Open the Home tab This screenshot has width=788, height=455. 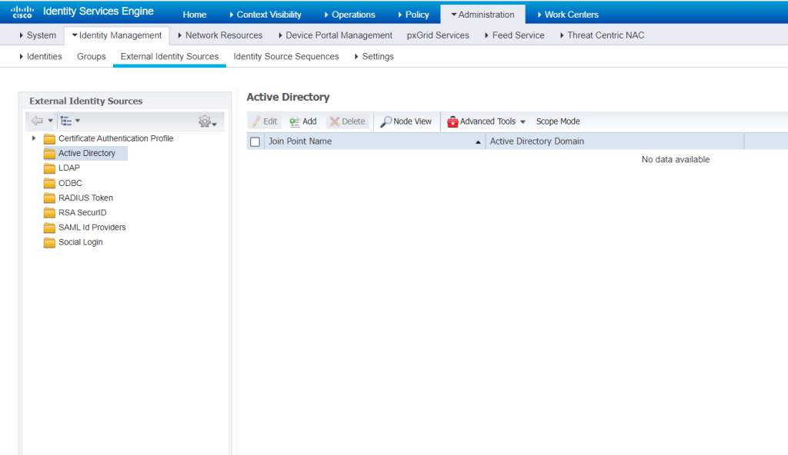[x=195, y=15]
